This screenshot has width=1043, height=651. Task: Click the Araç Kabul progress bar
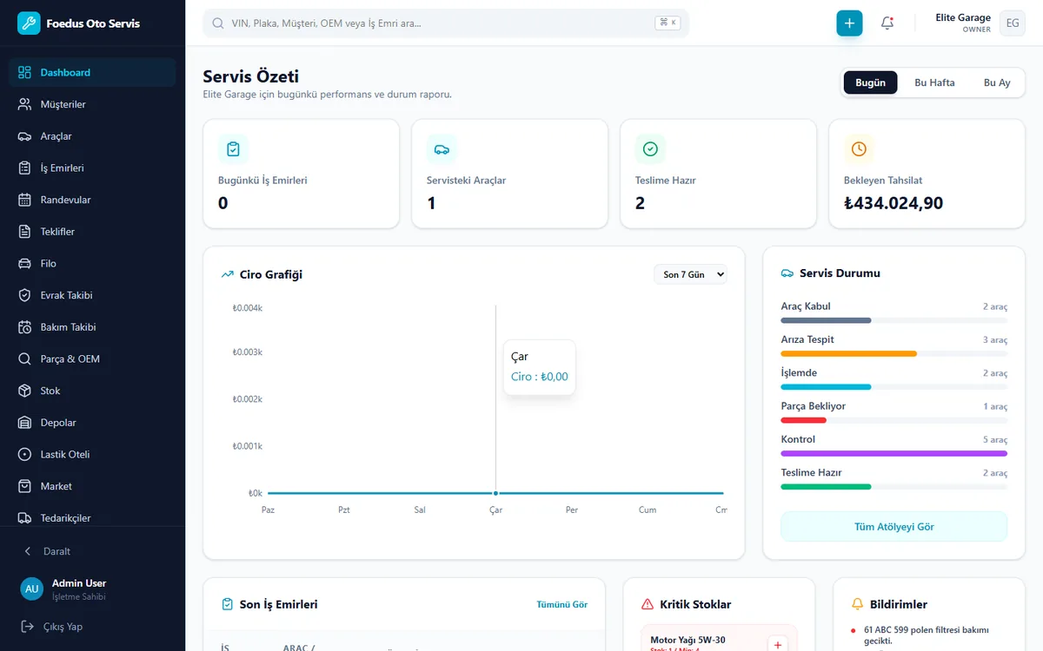[x=894, y=320]
